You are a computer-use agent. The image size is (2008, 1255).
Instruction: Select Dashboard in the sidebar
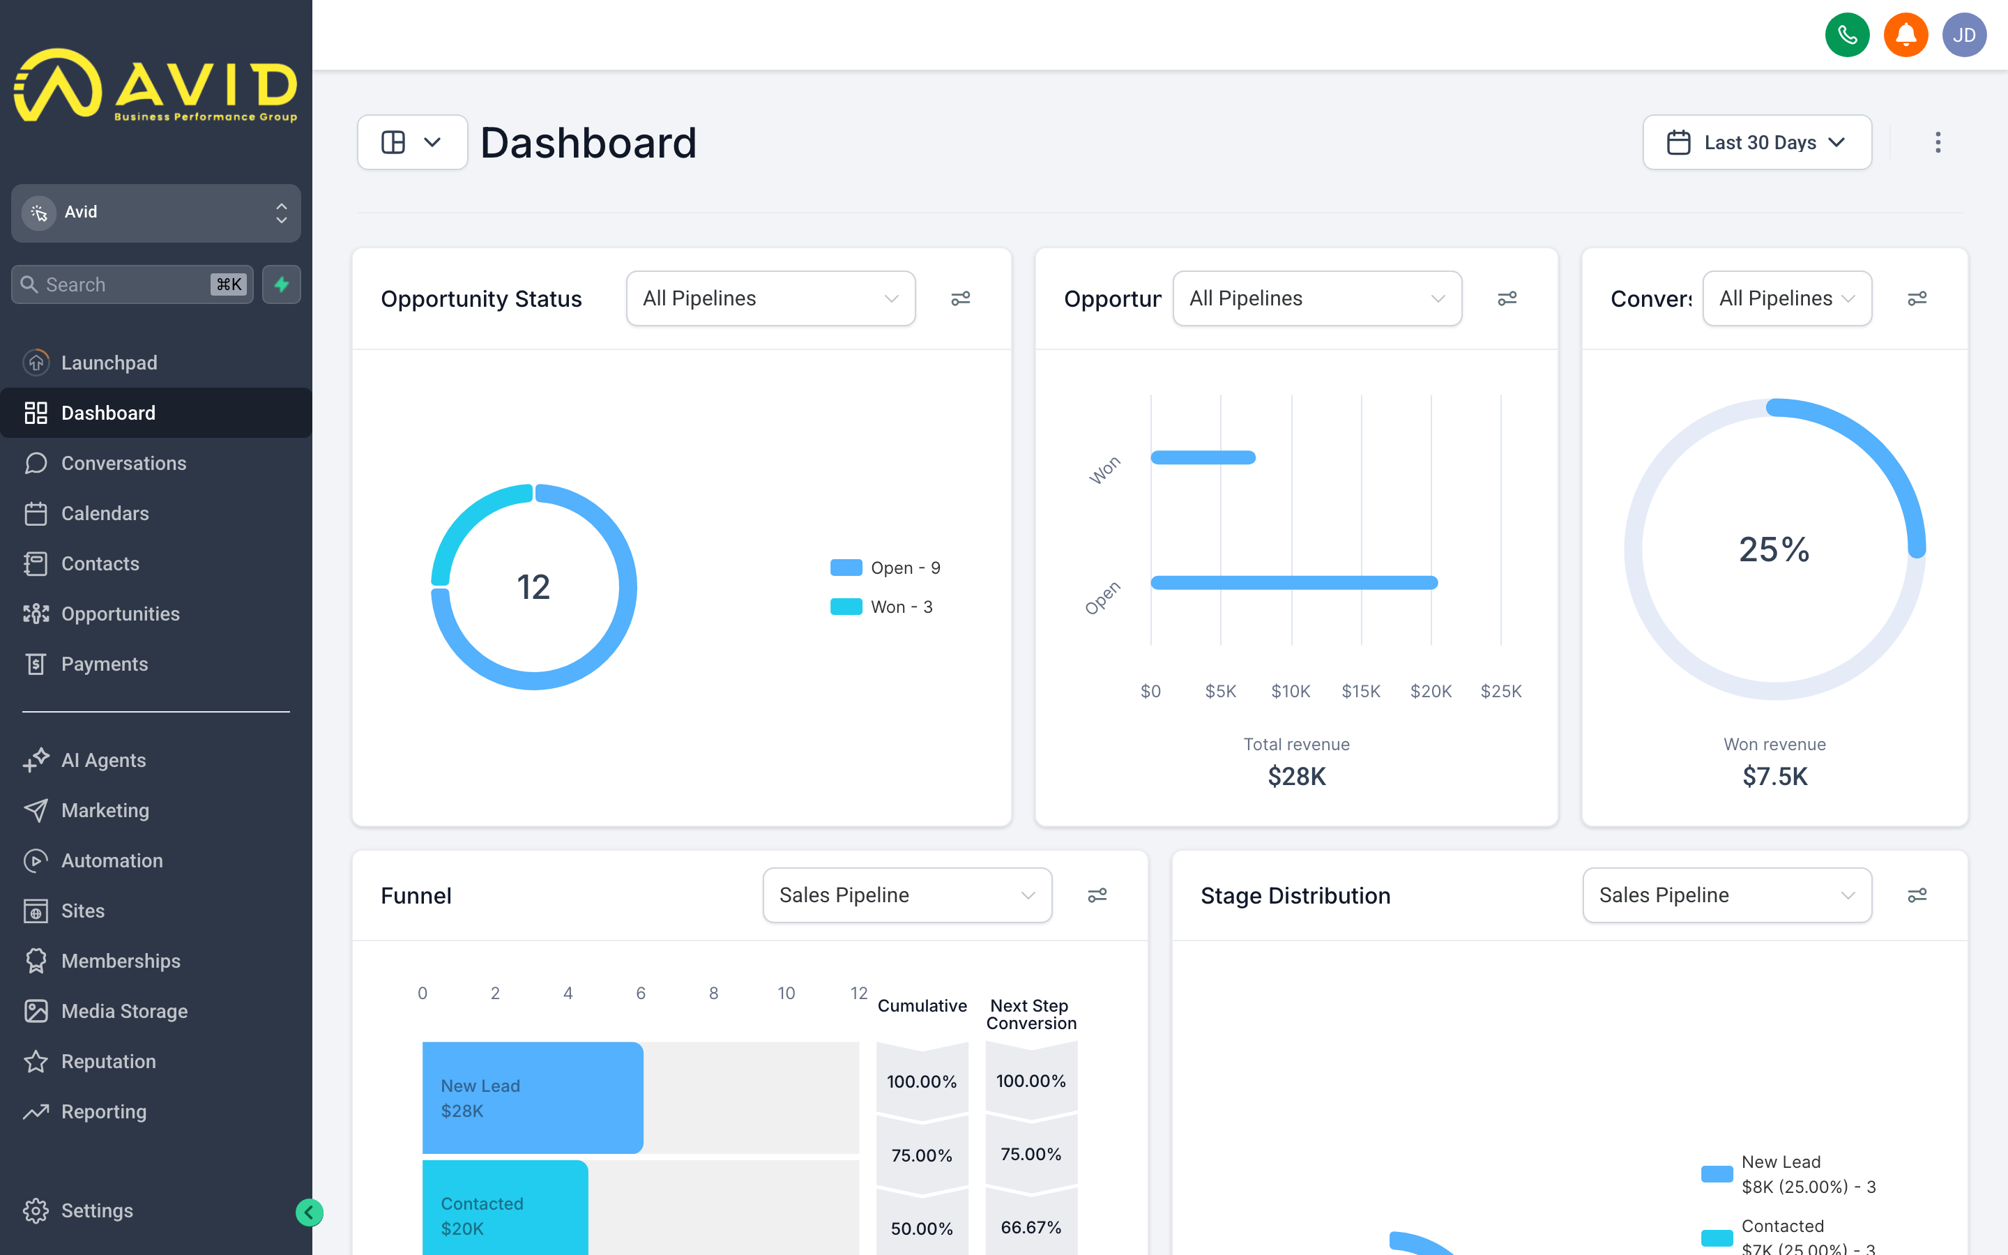point(156,413)
